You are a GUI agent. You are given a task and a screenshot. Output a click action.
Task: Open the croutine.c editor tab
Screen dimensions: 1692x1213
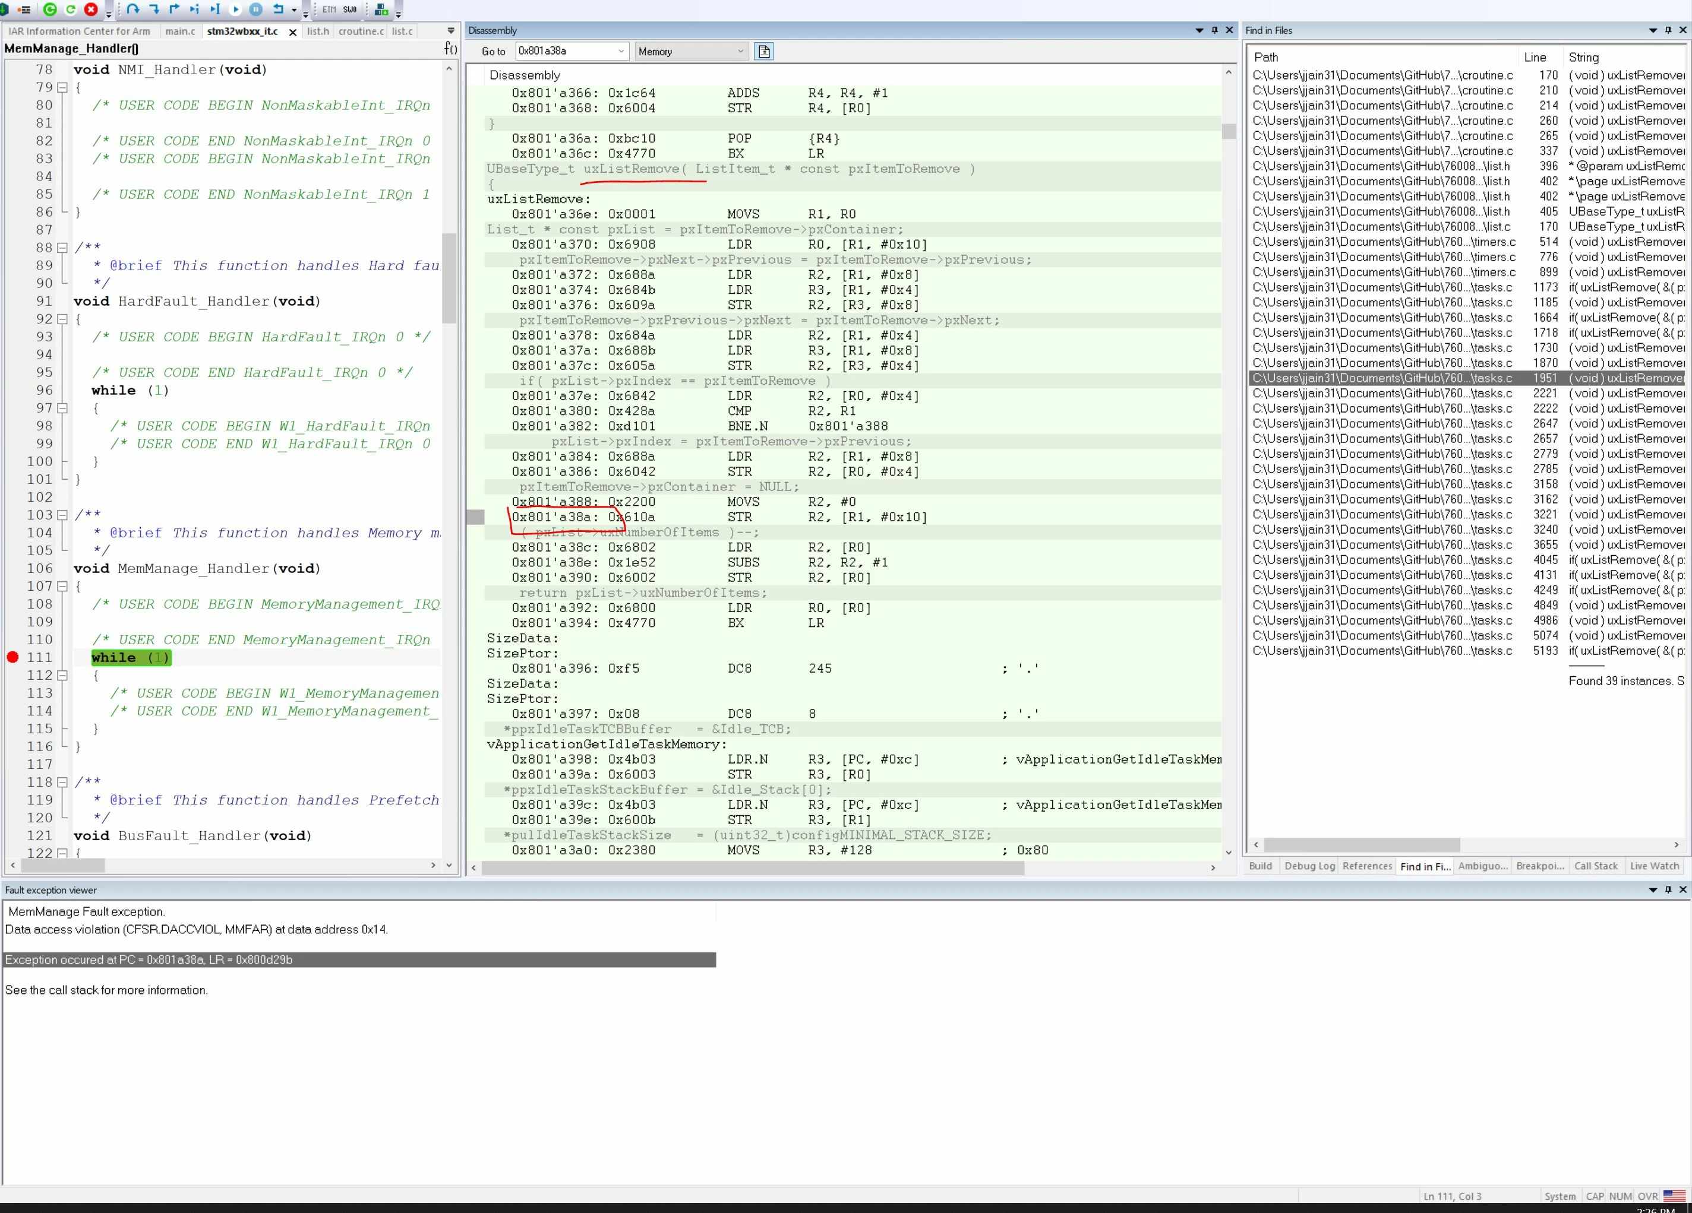coord(361,31)
